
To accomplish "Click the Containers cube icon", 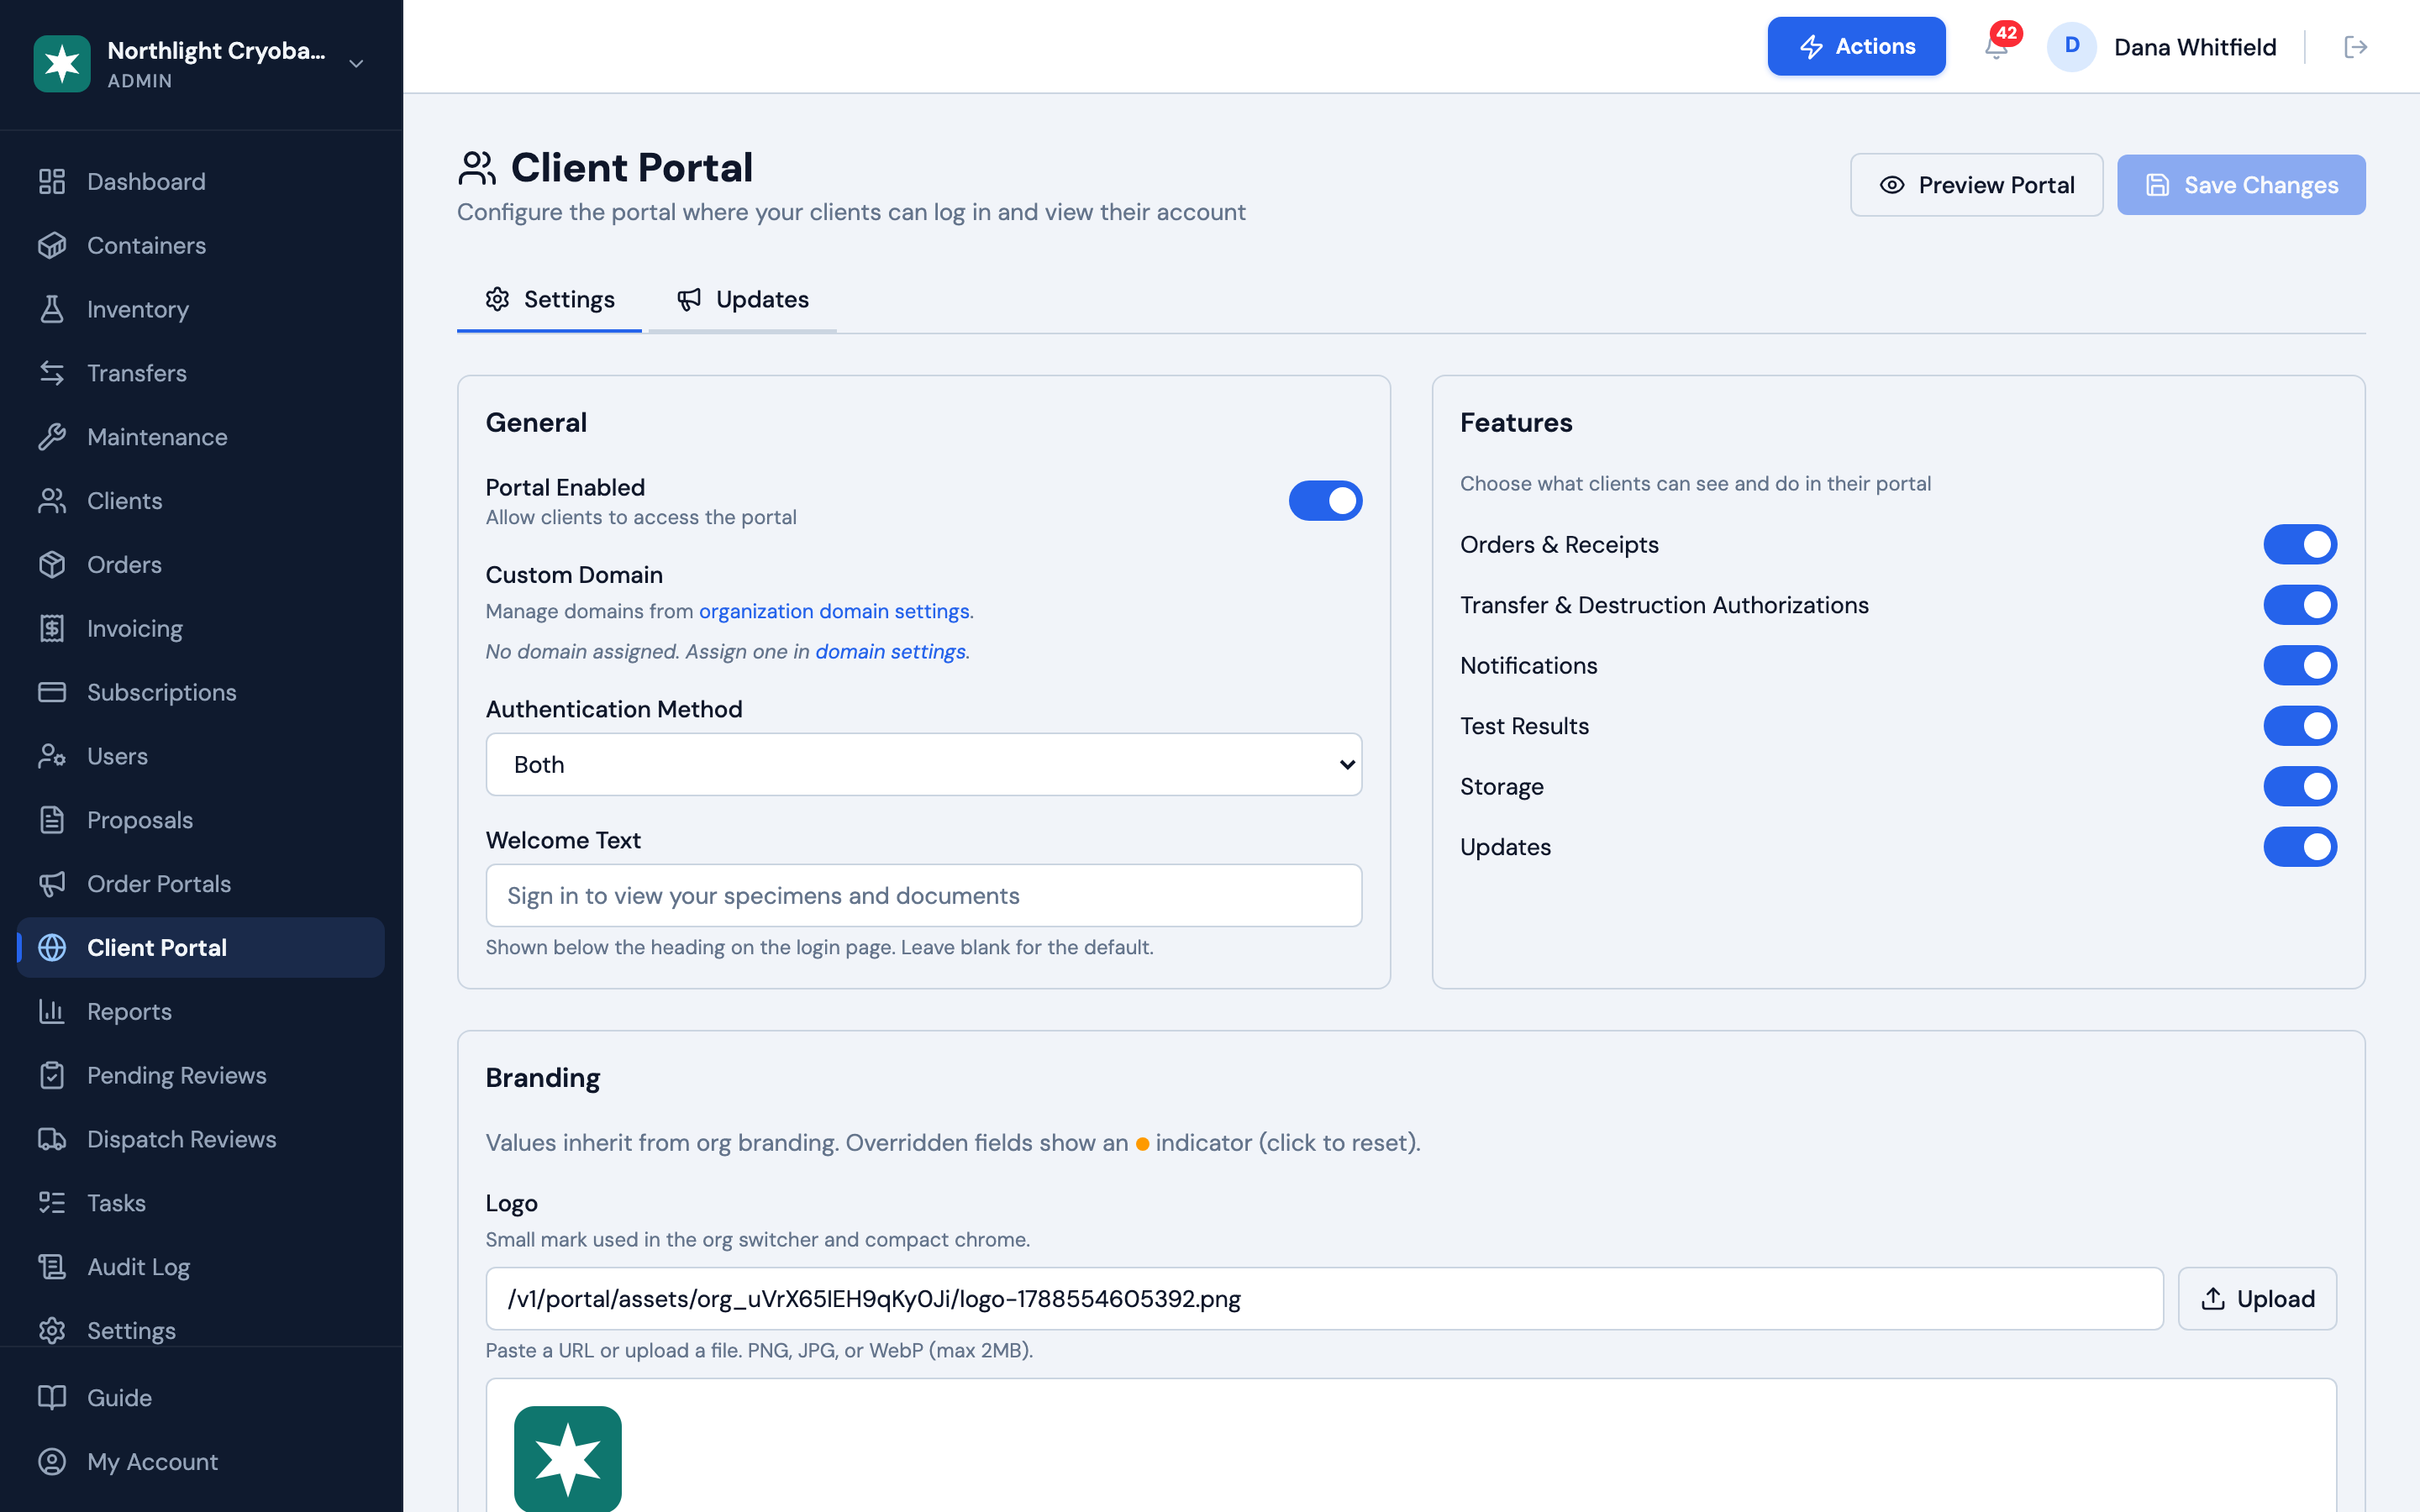I will click(x=52, y=245).
